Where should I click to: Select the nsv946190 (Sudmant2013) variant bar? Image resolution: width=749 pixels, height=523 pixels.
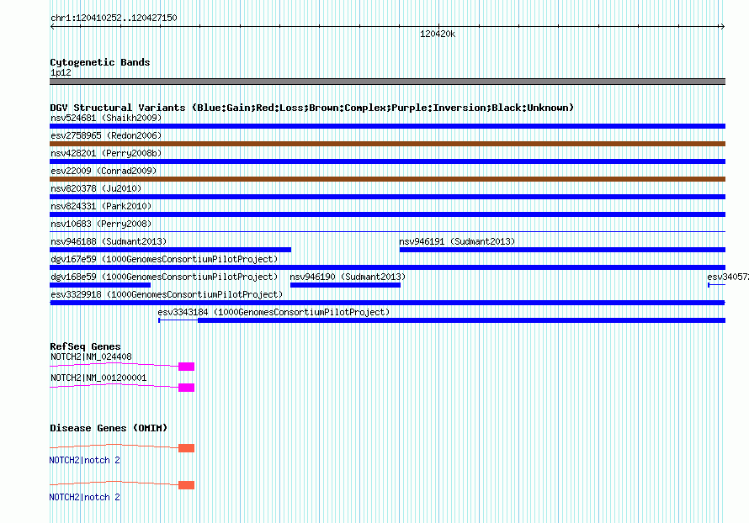pyautogui.click(x=345, y=285)
